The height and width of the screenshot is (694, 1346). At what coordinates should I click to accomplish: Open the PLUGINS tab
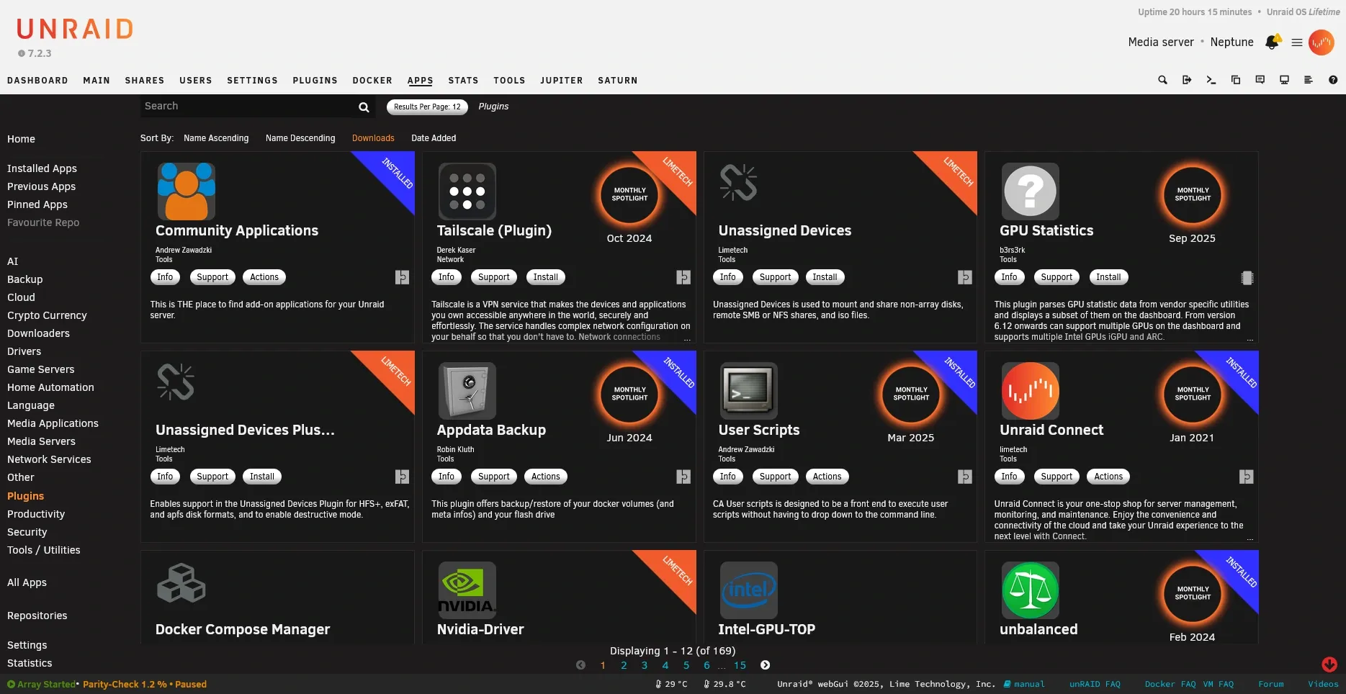point(315,81)
